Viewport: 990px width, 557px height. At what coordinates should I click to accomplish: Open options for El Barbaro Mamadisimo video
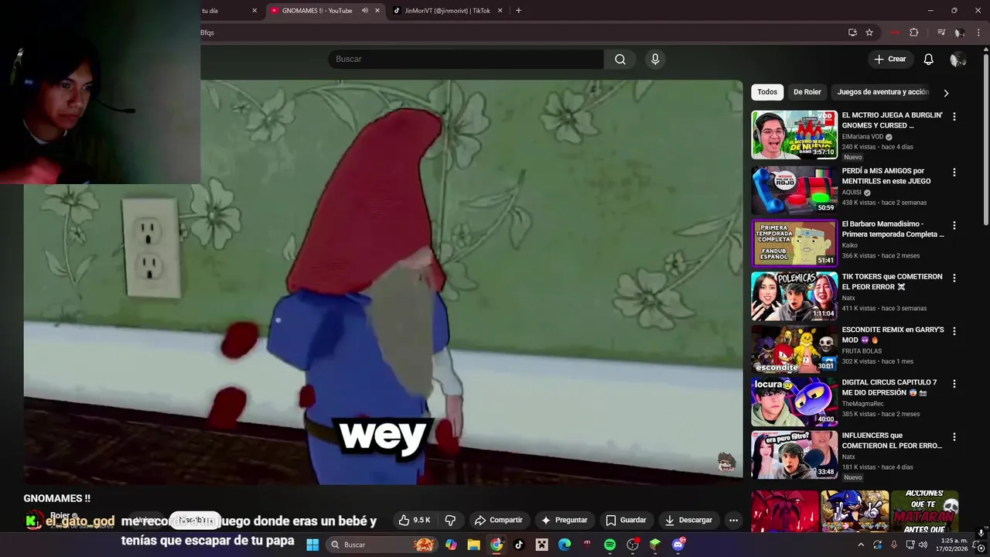pyautogui.click(x=954, y=225)
